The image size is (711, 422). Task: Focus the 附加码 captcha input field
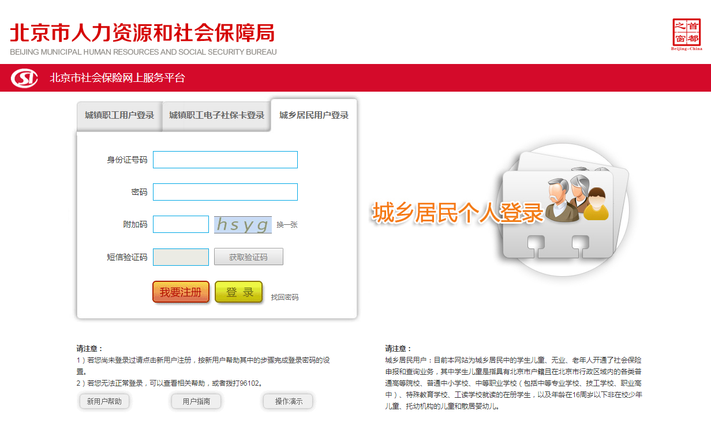[181, 224]
